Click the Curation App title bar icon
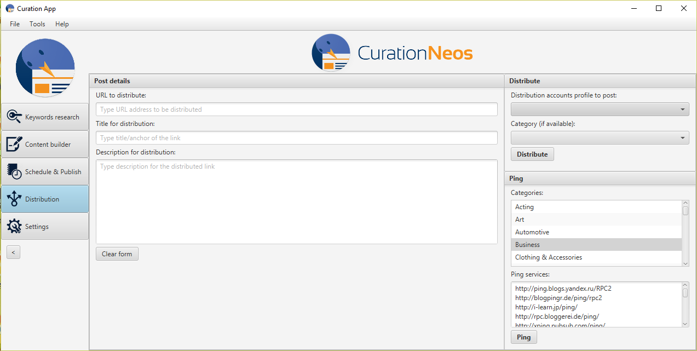This screenshot has height=351, width=697. 10,8
